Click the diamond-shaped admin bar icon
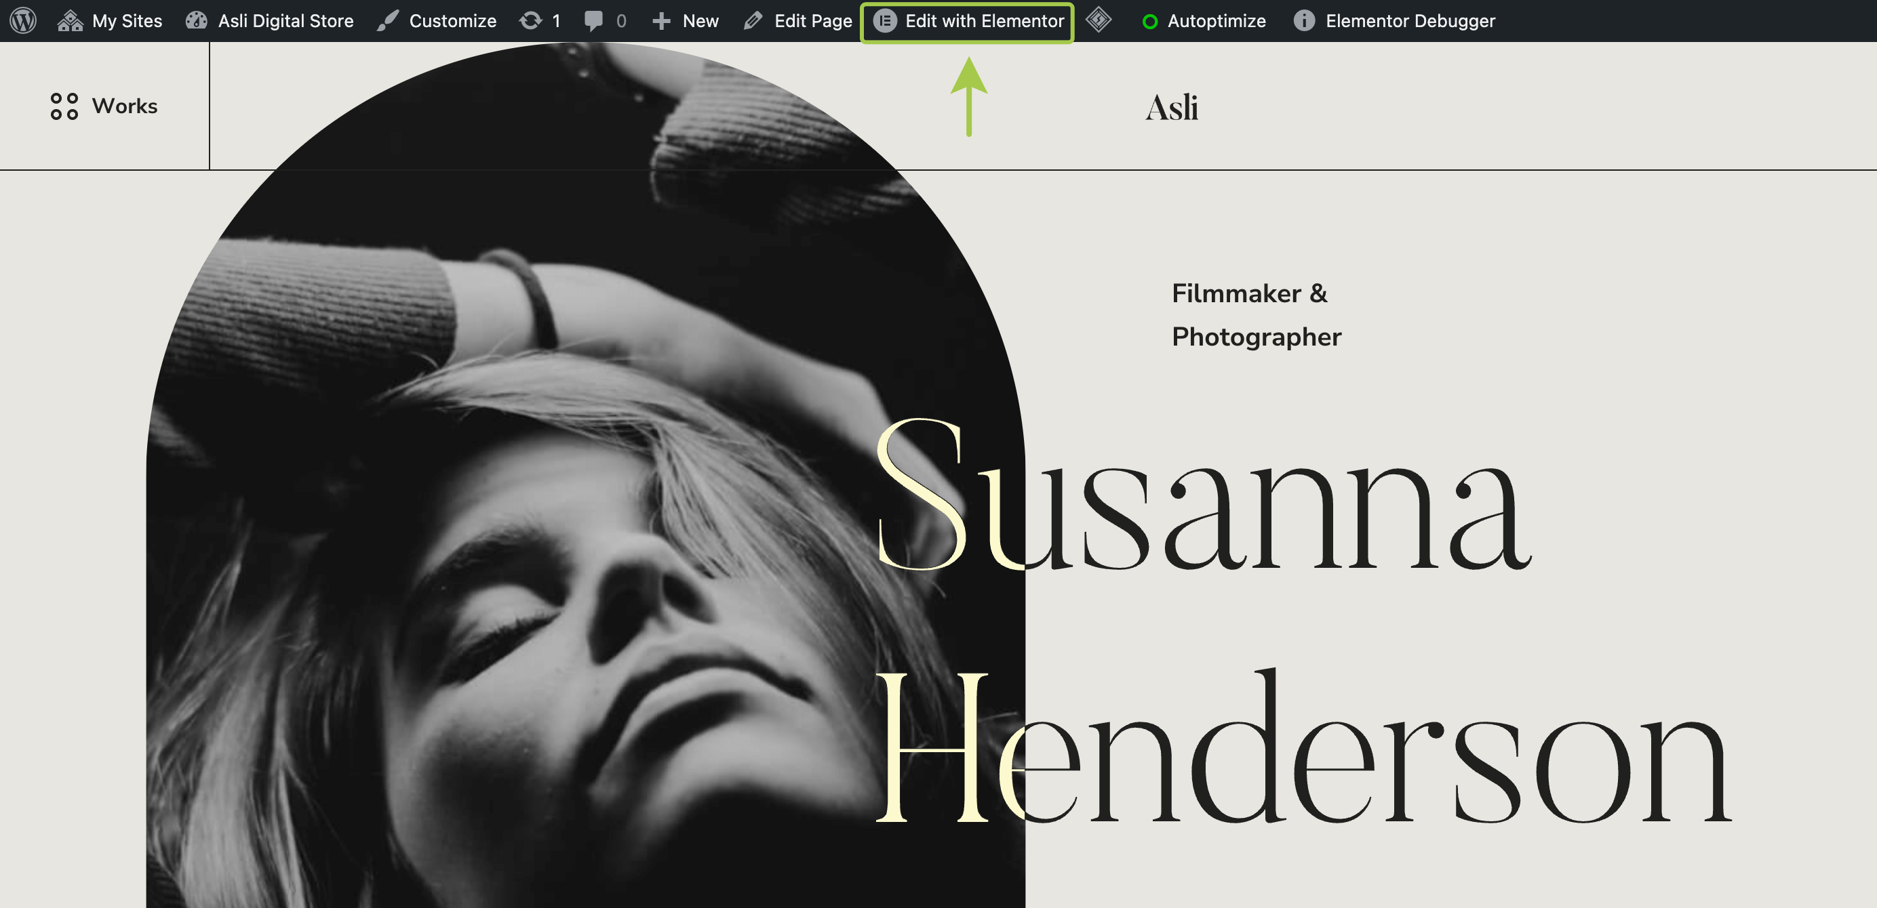The image size is (1877, 908). click(1099, 20)
